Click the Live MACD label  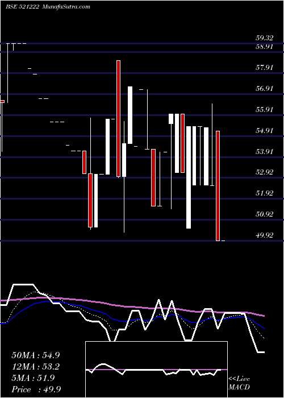click(x=239, y=383)
